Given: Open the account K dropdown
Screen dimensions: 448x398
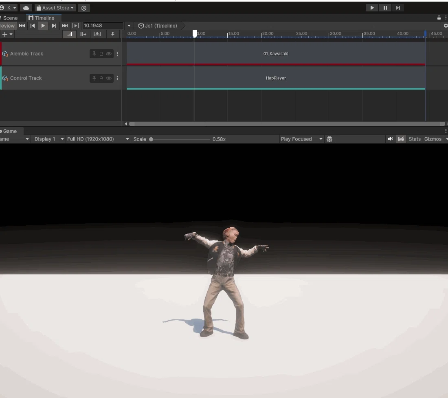Looking at the screenshot, I should [x=9, y=8].
